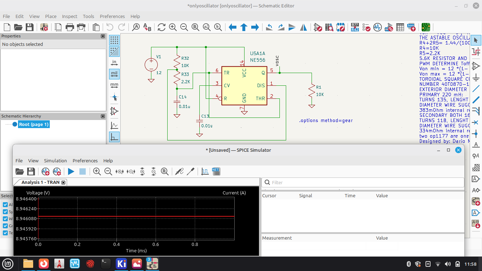Image resolution: width=482 pixels, height=271 pixels.
Task: Open the Place menu in Schematic Editor
Action: click(50, 16)
